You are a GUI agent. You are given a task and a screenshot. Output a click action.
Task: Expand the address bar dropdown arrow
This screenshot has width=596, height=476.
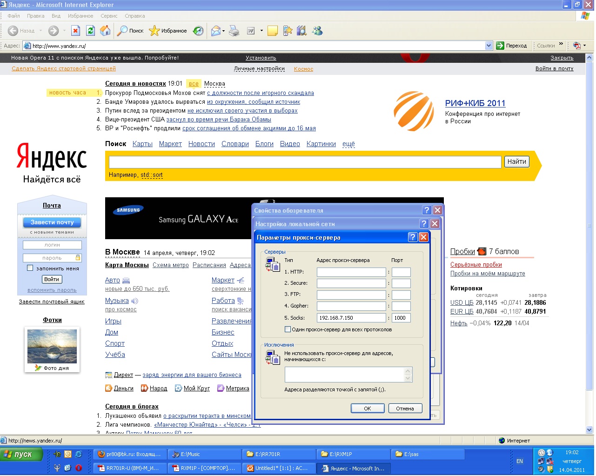click(x=489, y=46)
